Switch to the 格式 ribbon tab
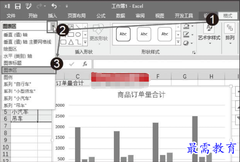This screenshot has height=162, width=240. 228,16
